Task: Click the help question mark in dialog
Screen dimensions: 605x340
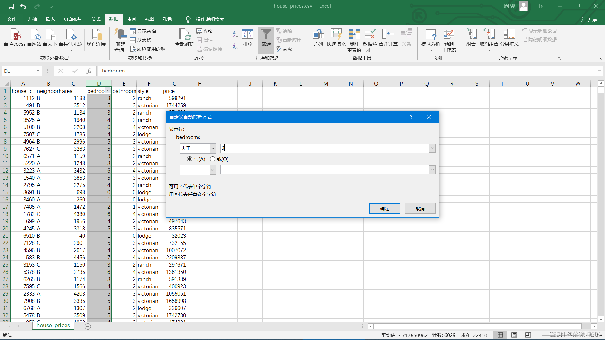Action: point(411,117)
